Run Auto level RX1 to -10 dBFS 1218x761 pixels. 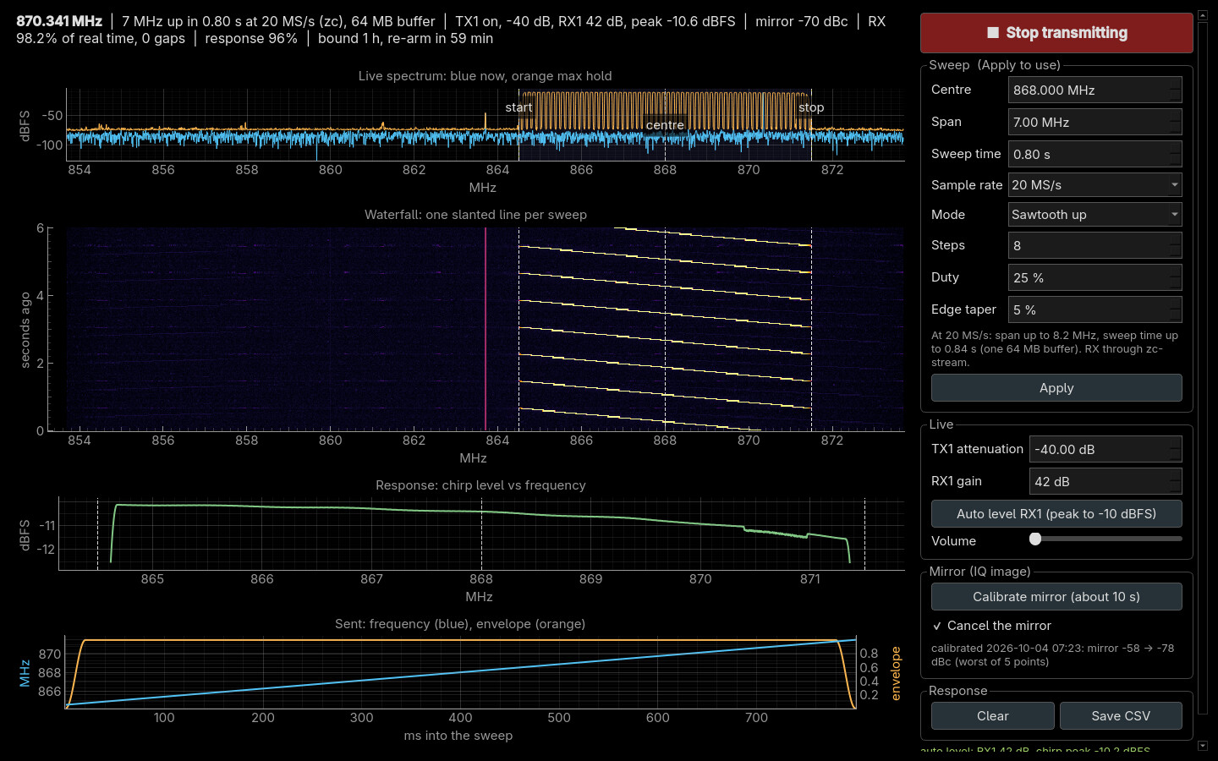[1056, 513]
